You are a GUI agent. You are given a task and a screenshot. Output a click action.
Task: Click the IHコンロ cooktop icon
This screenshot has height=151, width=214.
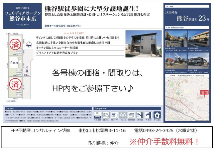coord(123,115)
